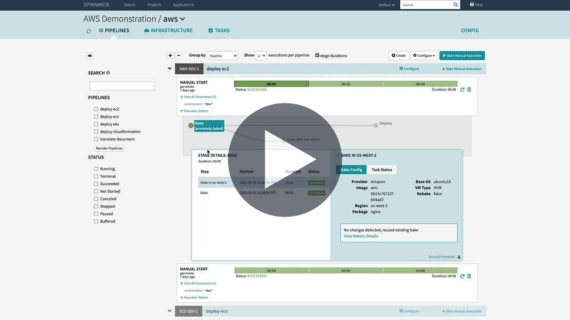Viewport: 570px width, 320px height.
Task: Open the Config page
Action: point(470,31)
